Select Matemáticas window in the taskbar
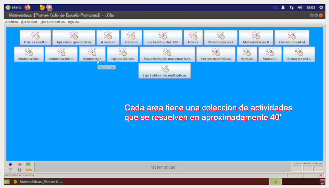The image size is (329, 188). 38,182
